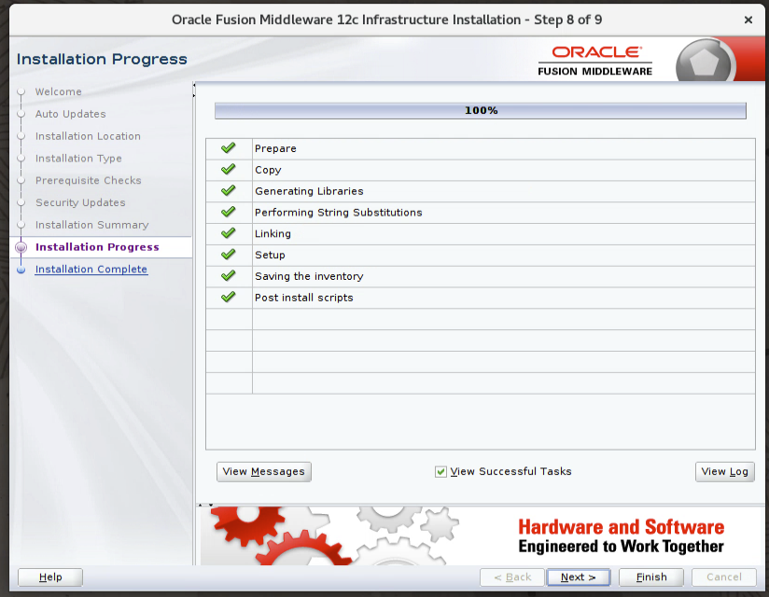This screenshot has width=769, height=597.
Task: Select the Installation Type step
Action: (78, 159)
